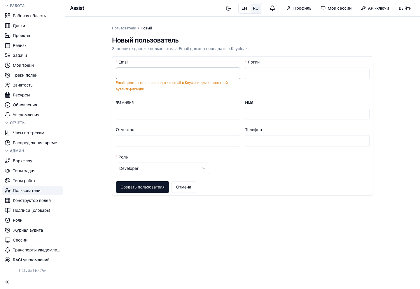The width and height of the screenshot is (420, 289).
Task: Click the Релизы calendar icon
Action: (8, 45)
